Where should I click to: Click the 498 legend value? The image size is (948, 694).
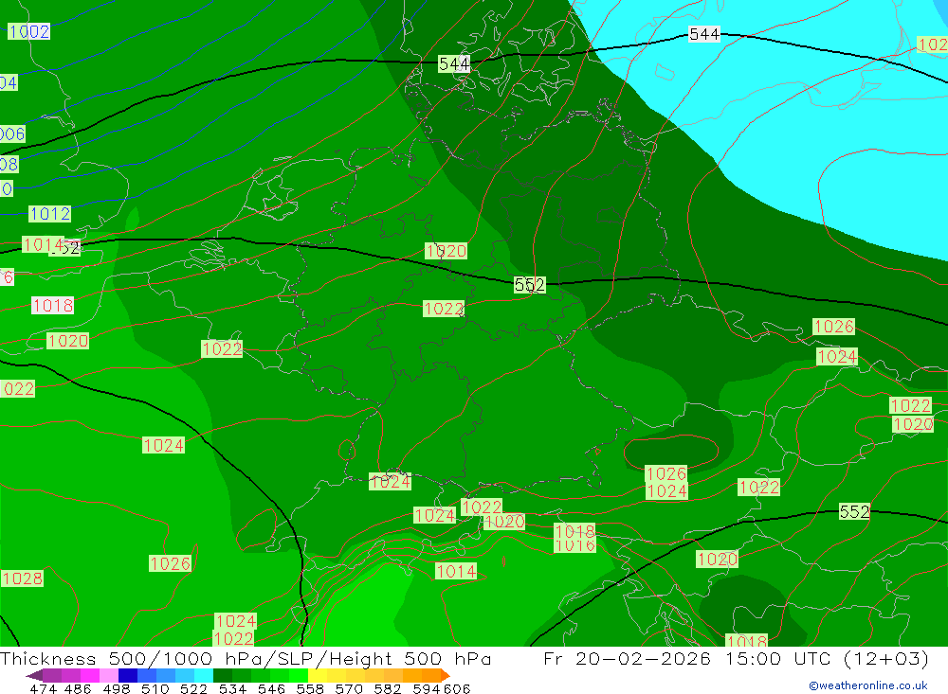coord(116,688)
